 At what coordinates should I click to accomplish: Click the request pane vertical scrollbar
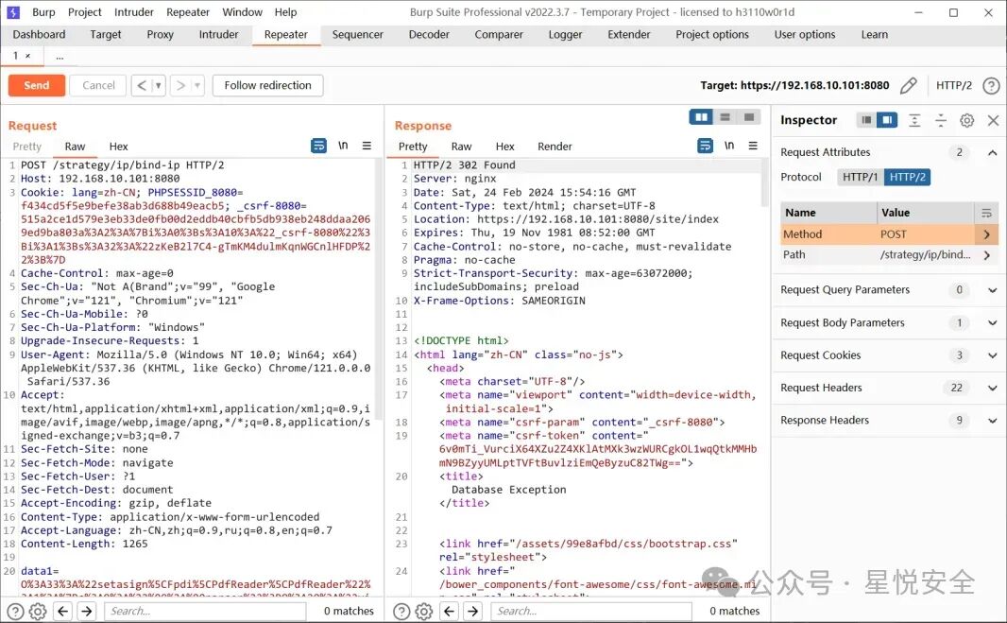click(379, 289)
